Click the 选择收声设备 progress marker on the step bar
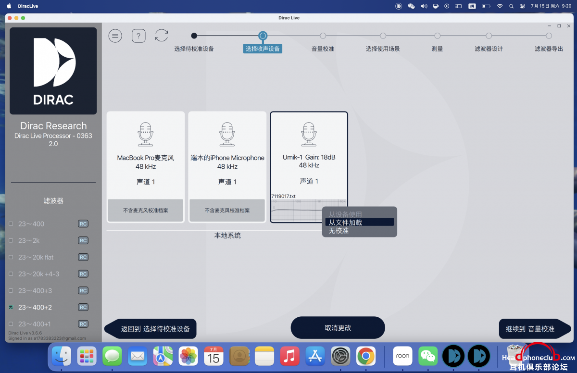 263,36
